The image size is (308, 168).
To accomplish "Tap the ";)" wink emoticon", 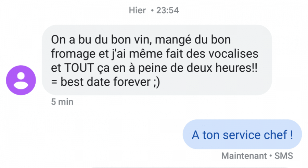I will click(154, 82).
